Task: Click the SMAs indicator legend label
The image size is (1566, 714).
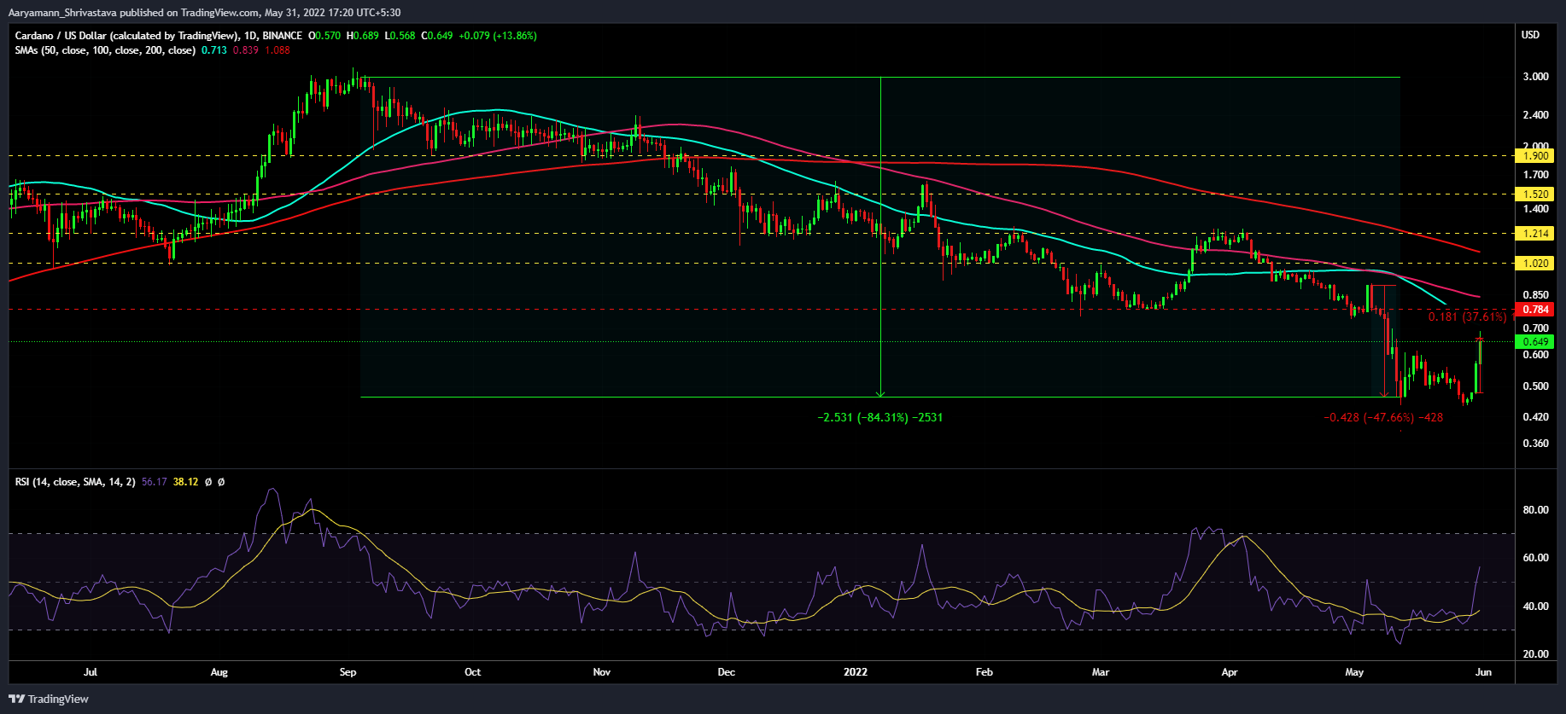Action: [x=104, y=50]
